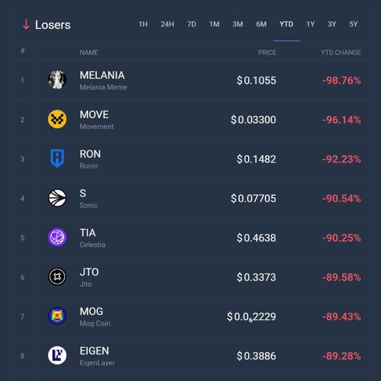Sort by the PRICE column header
381x381 pixels.
click(267, 53)
